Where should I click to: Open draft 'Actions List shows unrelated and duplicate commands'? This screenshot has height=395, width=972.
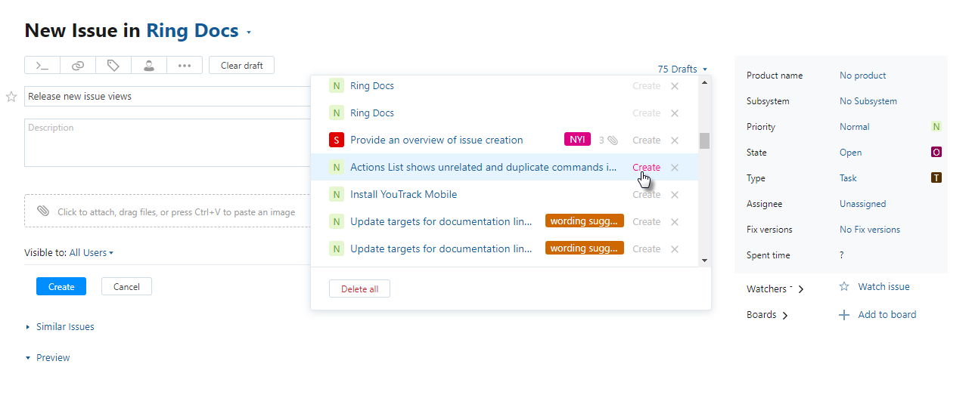pyautogui.click(x=483, y=168)
